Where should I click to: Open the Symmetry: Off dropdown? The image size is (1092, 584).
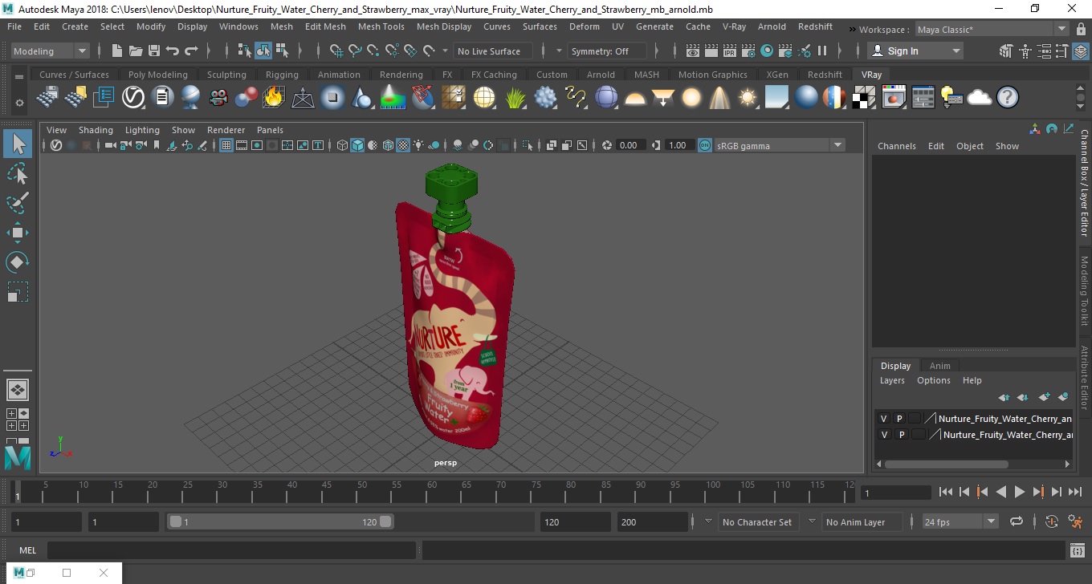607,51
